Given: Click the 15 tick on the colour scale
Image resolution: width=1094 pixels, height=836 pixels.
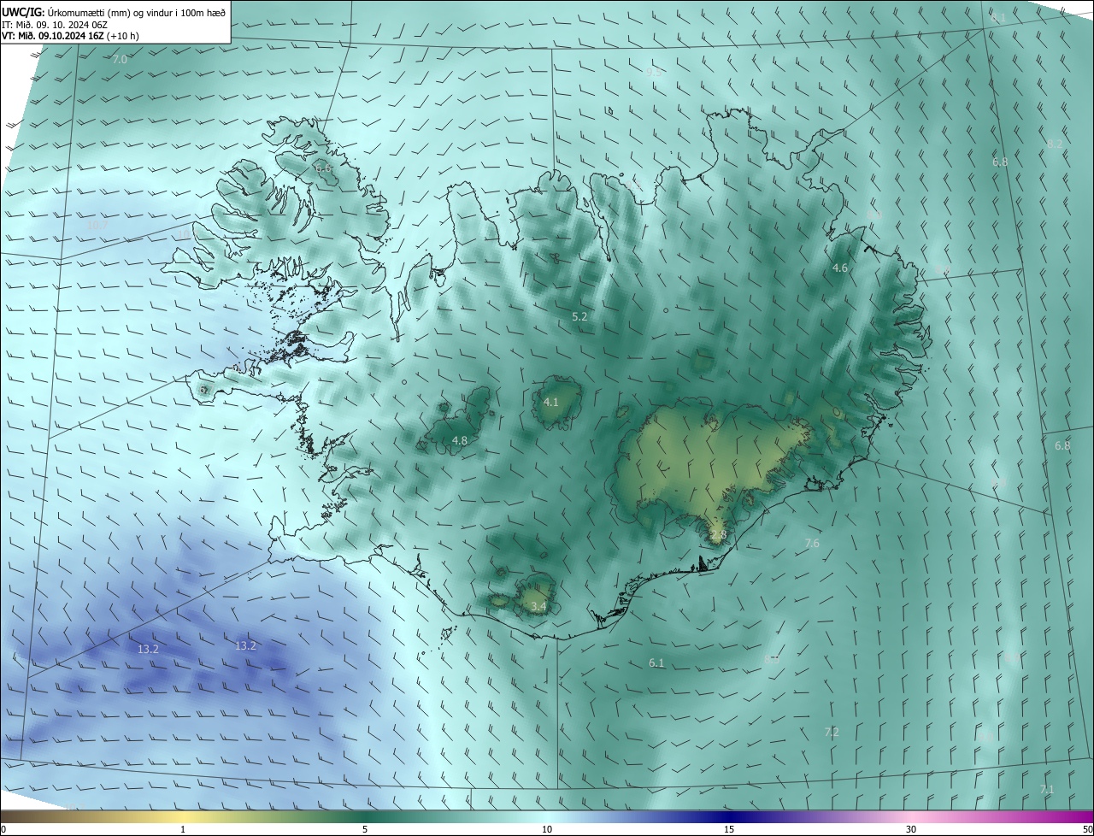Looking at the screenshot, I should pos(729,829).
